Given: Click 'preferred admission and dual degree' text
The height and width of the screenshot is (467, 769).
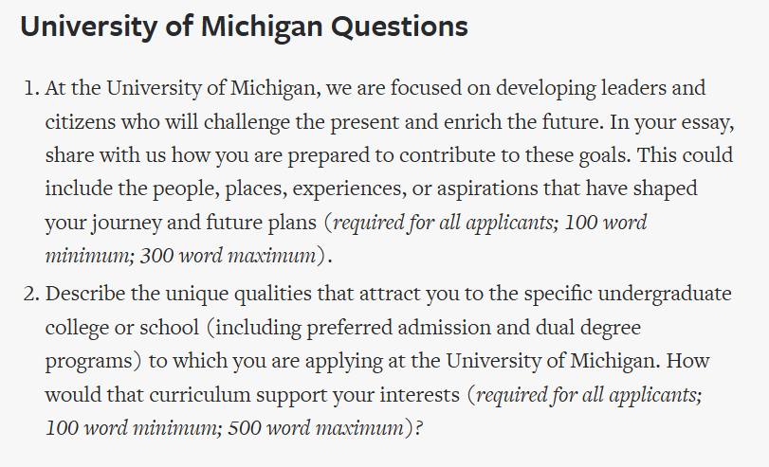Looking at the screenshot, I should (474, 328).
